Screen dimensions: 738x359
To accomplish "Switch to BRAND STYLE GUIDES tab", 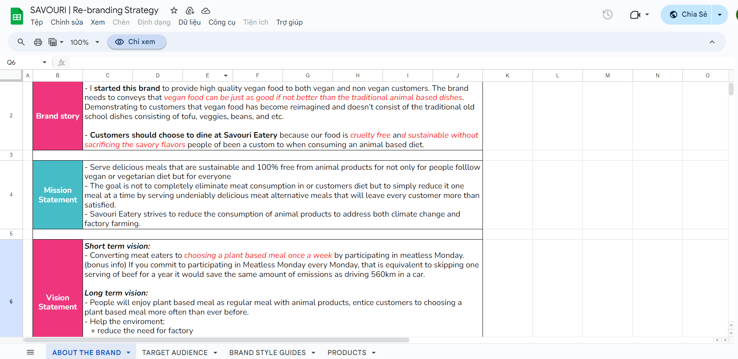I will tap(267, 353).
